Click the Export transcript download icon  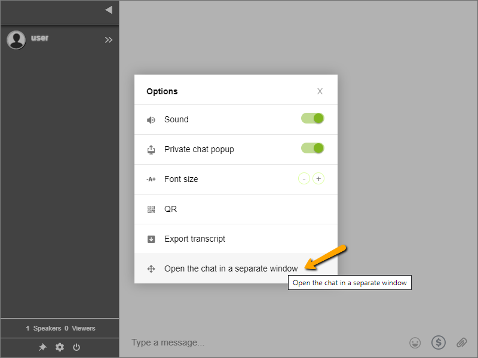tap(151, 239)
